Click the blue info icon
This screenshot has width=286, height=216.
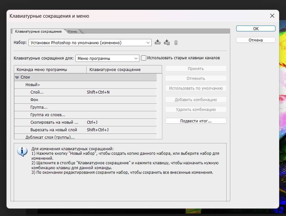[x=22, y=152]
